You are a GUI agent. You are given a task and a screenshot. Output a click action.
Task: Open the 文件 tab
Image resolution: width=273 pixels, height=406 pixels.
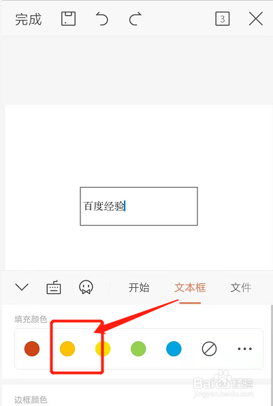tap(241, 287)
